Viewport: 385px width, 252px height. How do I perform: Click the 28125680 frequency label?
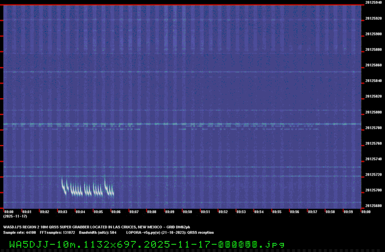click(x=373, y=206)
